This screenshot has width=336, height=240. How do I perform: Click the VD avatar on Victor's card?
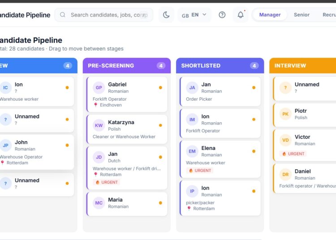pos(285,140)
